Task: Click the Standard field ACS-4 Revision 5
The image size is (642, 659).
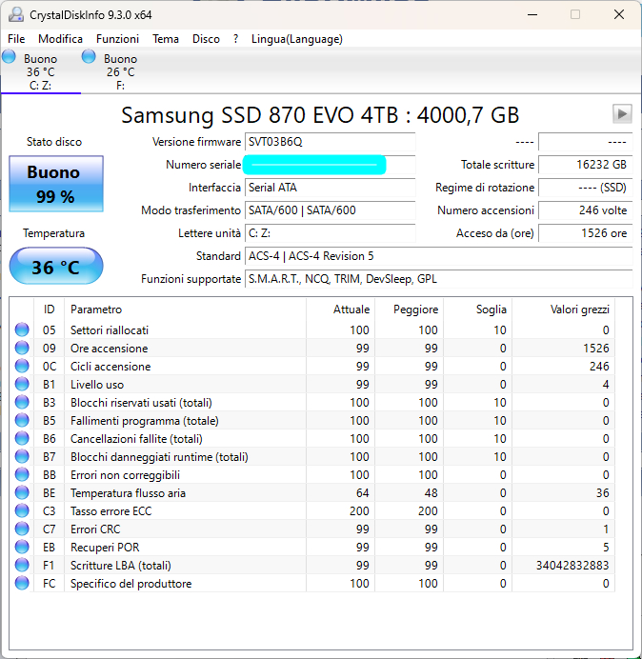Action: pyautogui.click(x=438, y=256)
